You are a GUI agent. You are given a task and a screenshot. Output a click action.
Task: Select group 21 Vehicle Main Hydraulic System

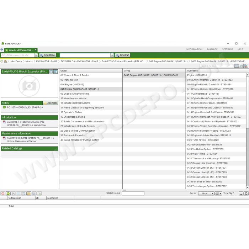pos(91,126)
